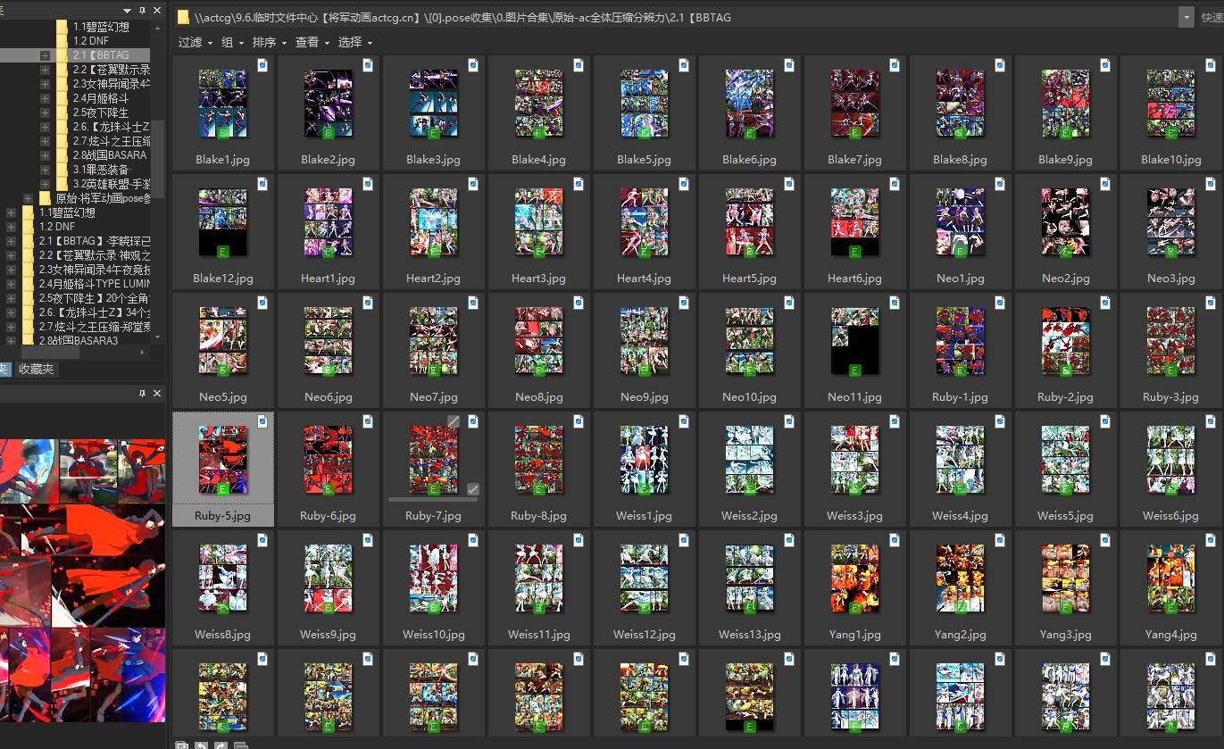This screenshot has height=749, width=1224.
Task: Click the folder icon beside 3.1罪恶装备
Action: pos(62,170)
